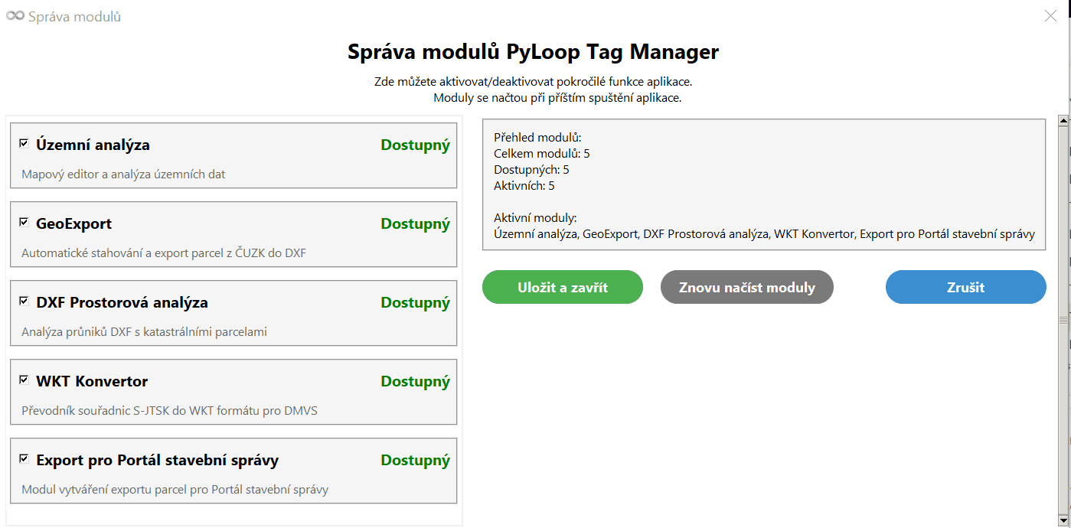Click the GeoExport Dostupný status label
1071x528 pixels.
click(416, 224)
